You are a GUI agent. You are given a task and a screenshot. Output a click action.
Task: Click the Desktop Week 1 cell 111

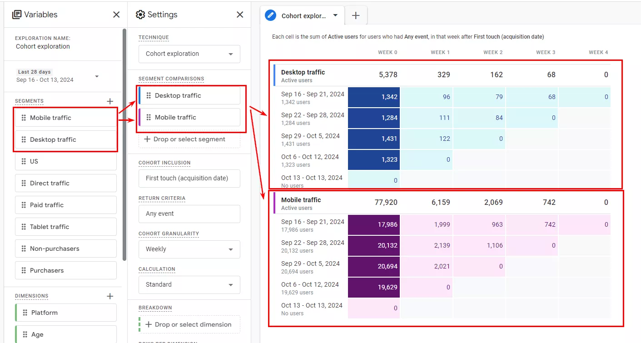point(427,118)
